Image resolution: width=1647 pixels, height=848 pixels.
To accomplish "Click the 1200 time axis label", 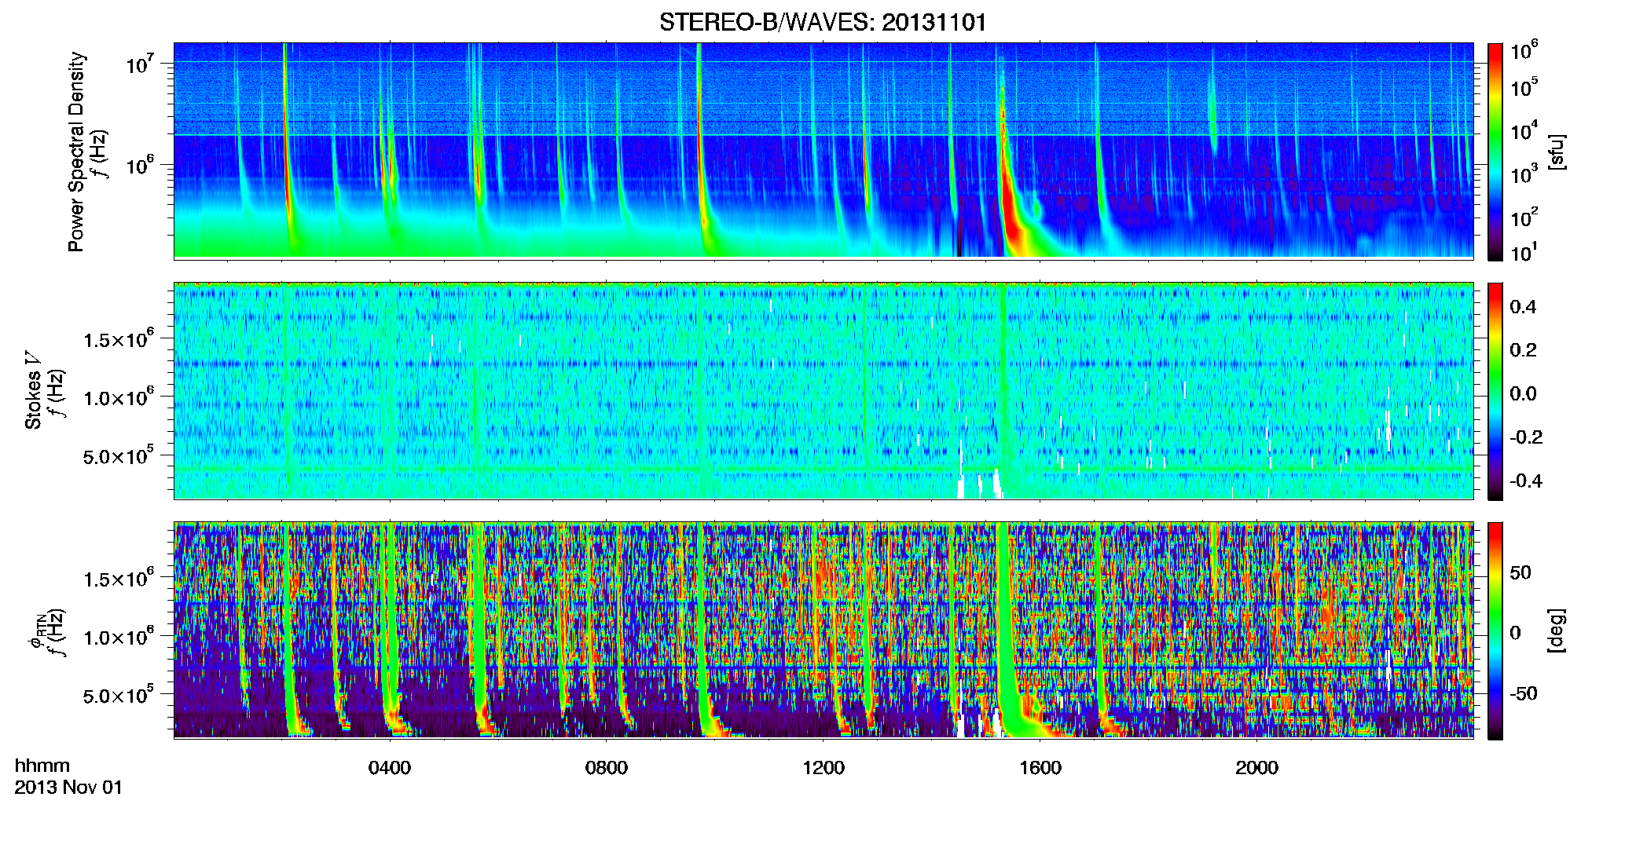I will [x=823, y=768].
